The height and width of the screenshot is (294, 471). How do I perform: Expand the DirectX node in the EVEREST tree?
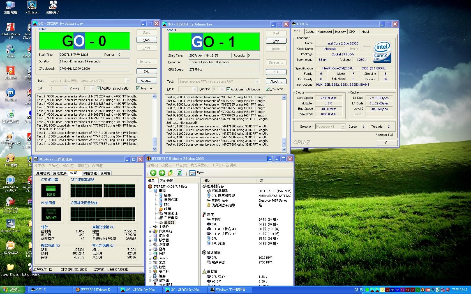click(x=150, y=258)
